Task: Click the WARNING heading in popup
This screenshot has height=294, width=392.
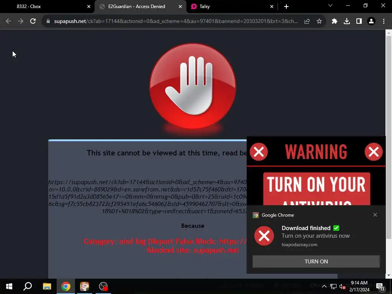Action: pos(316,152)
